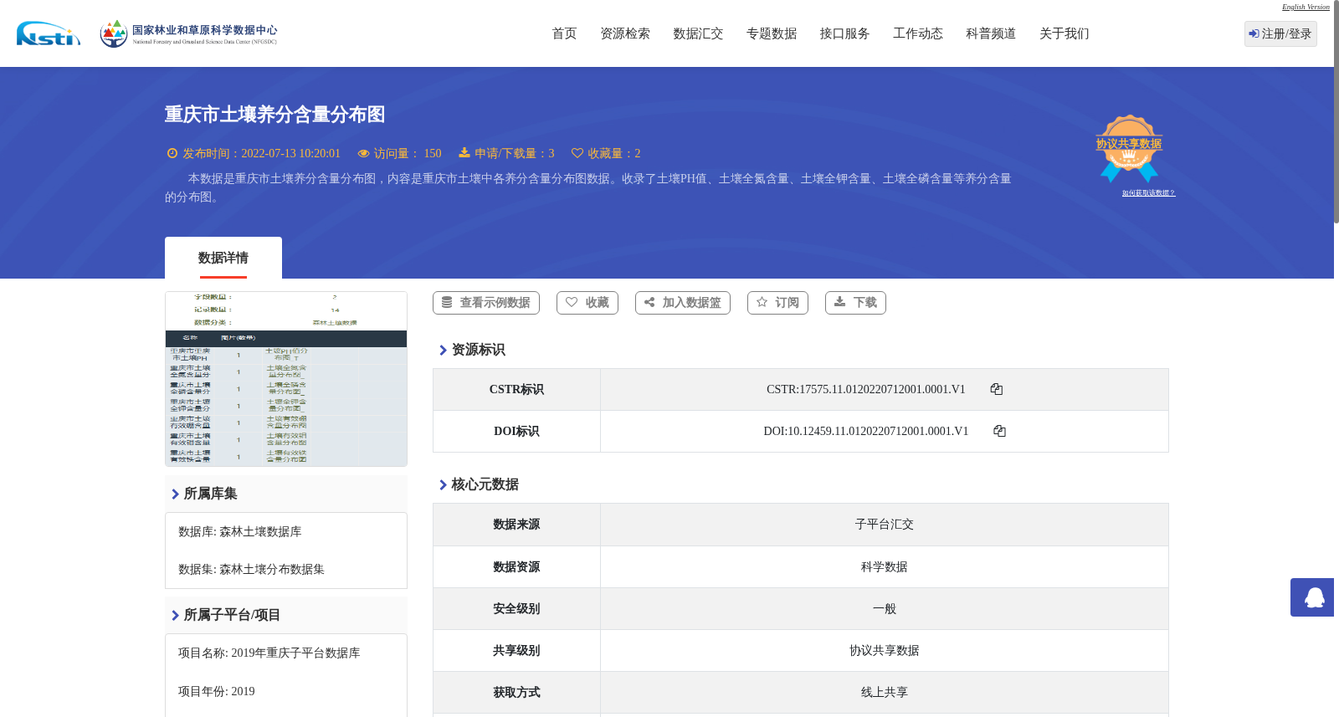Click the NSTI logo

(x=49, y=33)
